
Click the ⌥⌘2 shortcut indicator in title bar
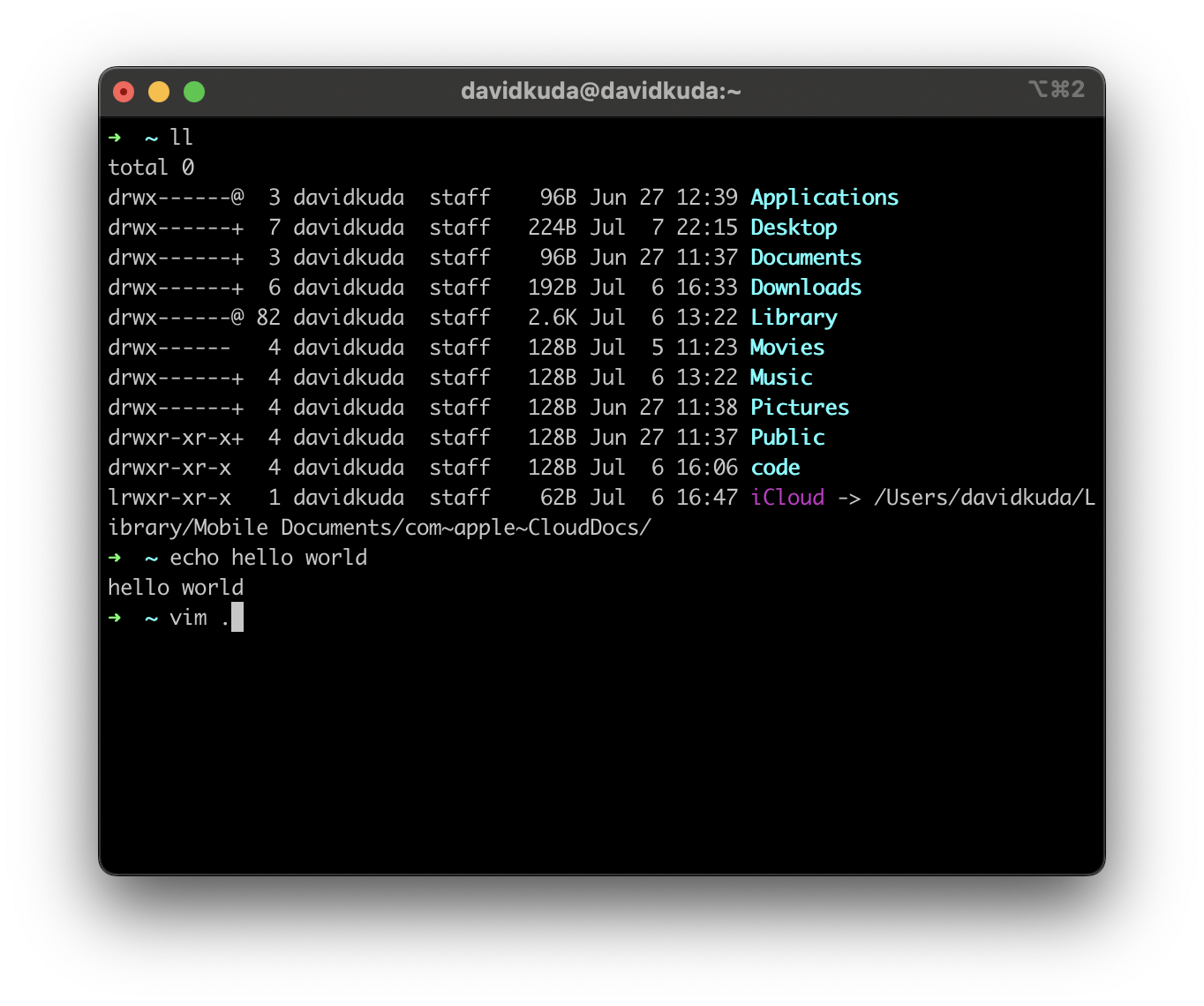pos(1057,89)
